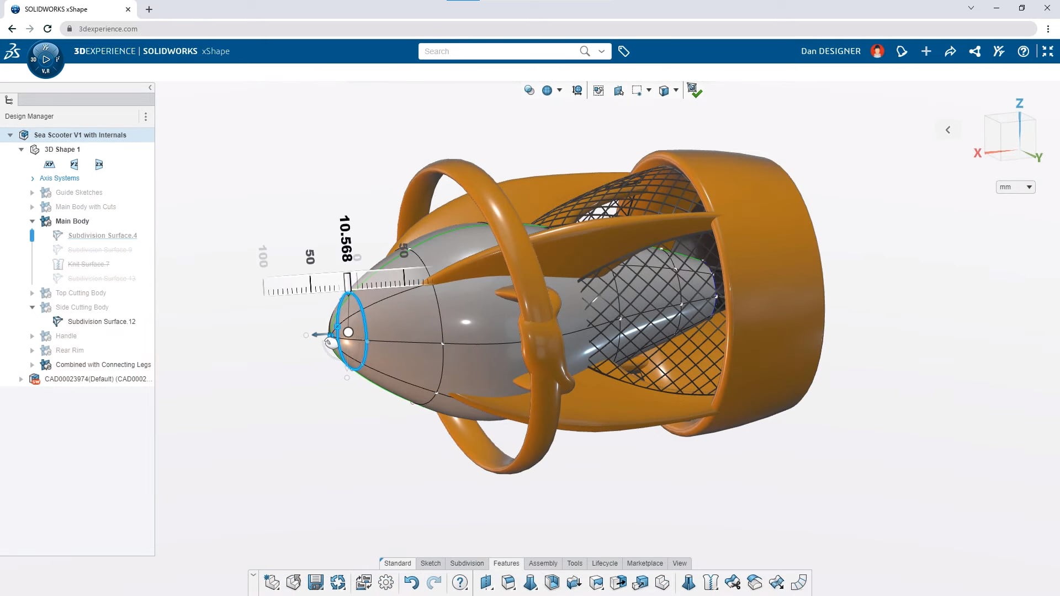This screenshot has width=1060, height=596.
Task: Open the Subdivision tab tools
Action: tap(466, 562)
